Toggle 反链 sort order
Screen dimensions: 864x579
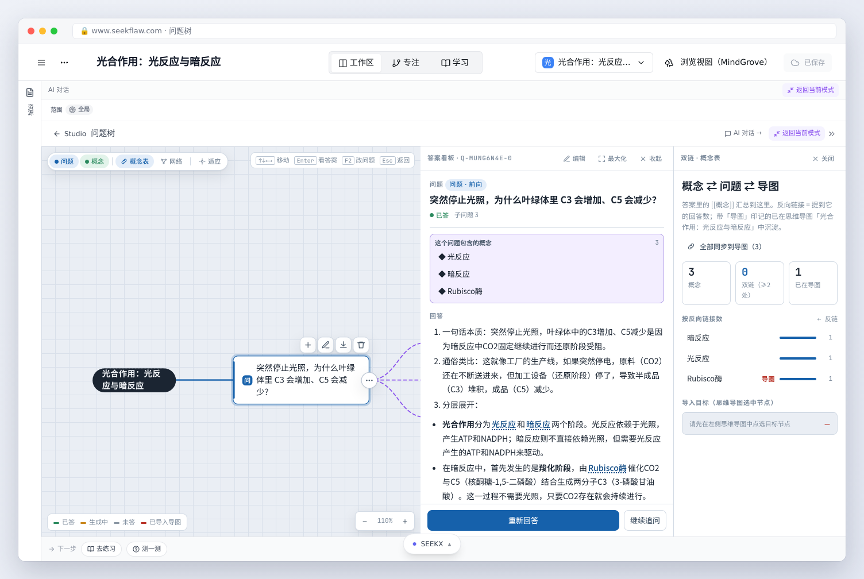coord(827,319)
